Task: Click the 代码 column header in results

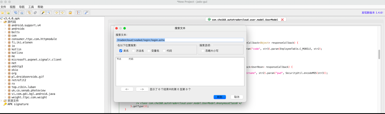Action: (131, 59)
